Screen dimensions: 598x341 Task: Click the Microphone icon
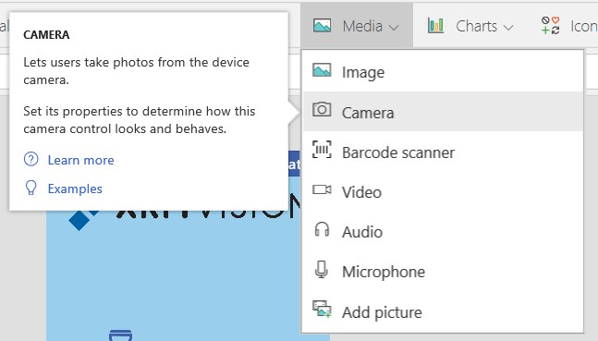click(x=322, y=270)
